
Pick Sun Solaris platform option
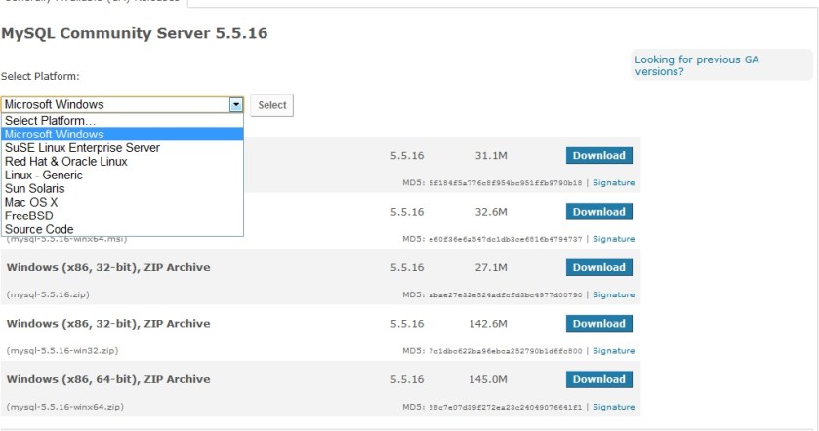point(35,189)
